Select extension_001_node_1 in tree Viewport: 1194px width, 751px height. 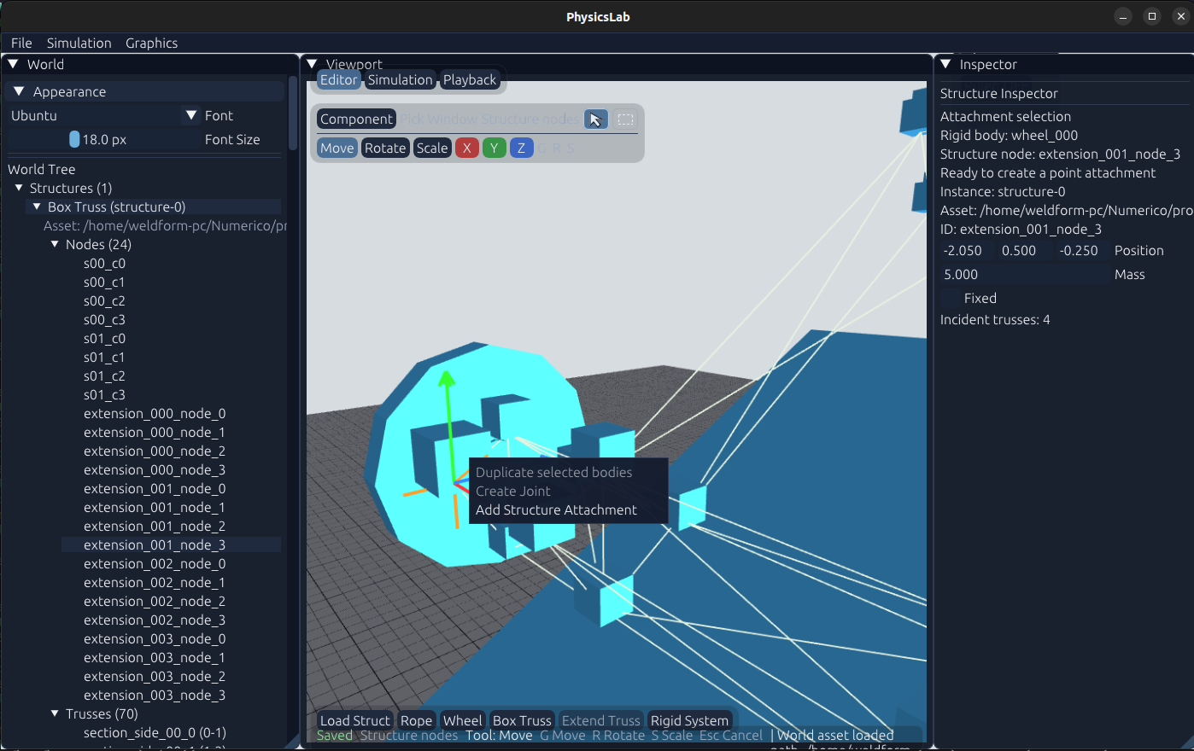155,507
